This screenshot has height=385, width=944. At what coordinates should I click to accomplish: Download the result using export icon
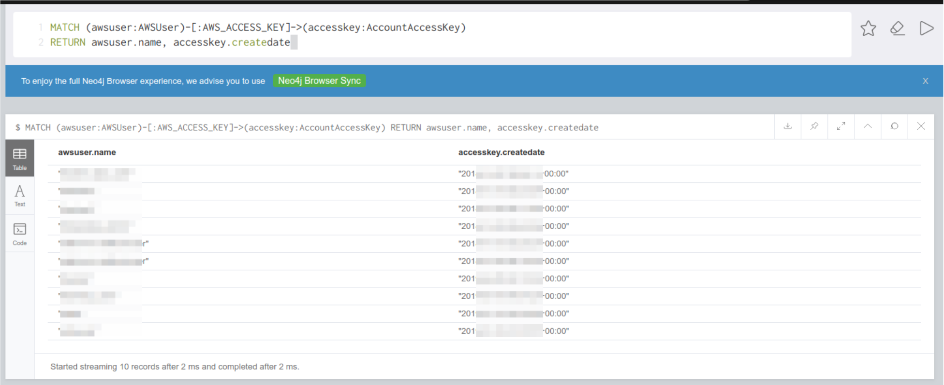(x=788, y=126)
